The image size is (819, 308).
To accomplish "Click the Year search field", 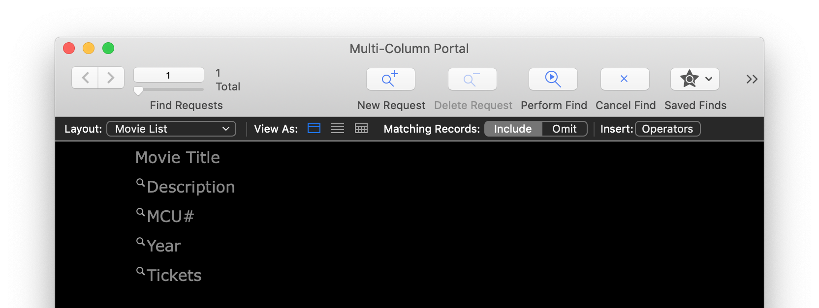I will (x=164, y=246).
